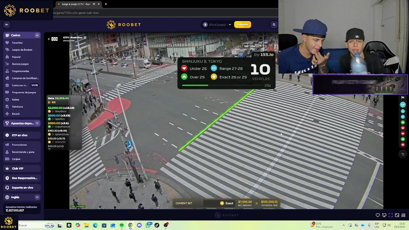Collapse the left sidebar with arrow icon

point(6,25)
